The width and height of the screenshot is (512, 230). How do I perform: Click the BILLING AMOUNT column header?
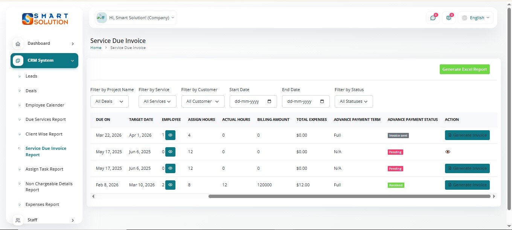(x=273, y=120)
